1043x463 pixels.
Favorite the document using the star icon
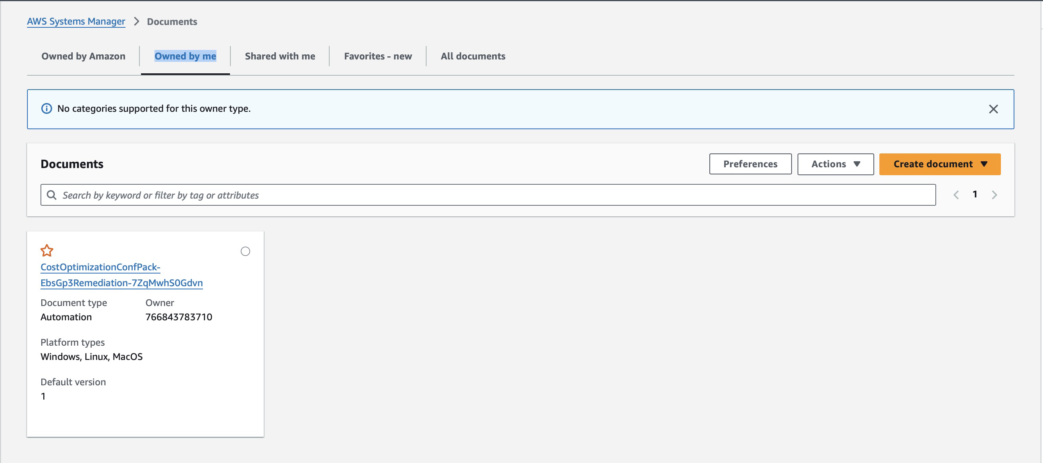47,251
